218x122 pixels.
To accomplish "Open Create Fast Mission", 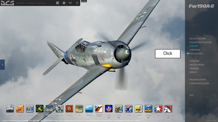I will click(200, 42).
